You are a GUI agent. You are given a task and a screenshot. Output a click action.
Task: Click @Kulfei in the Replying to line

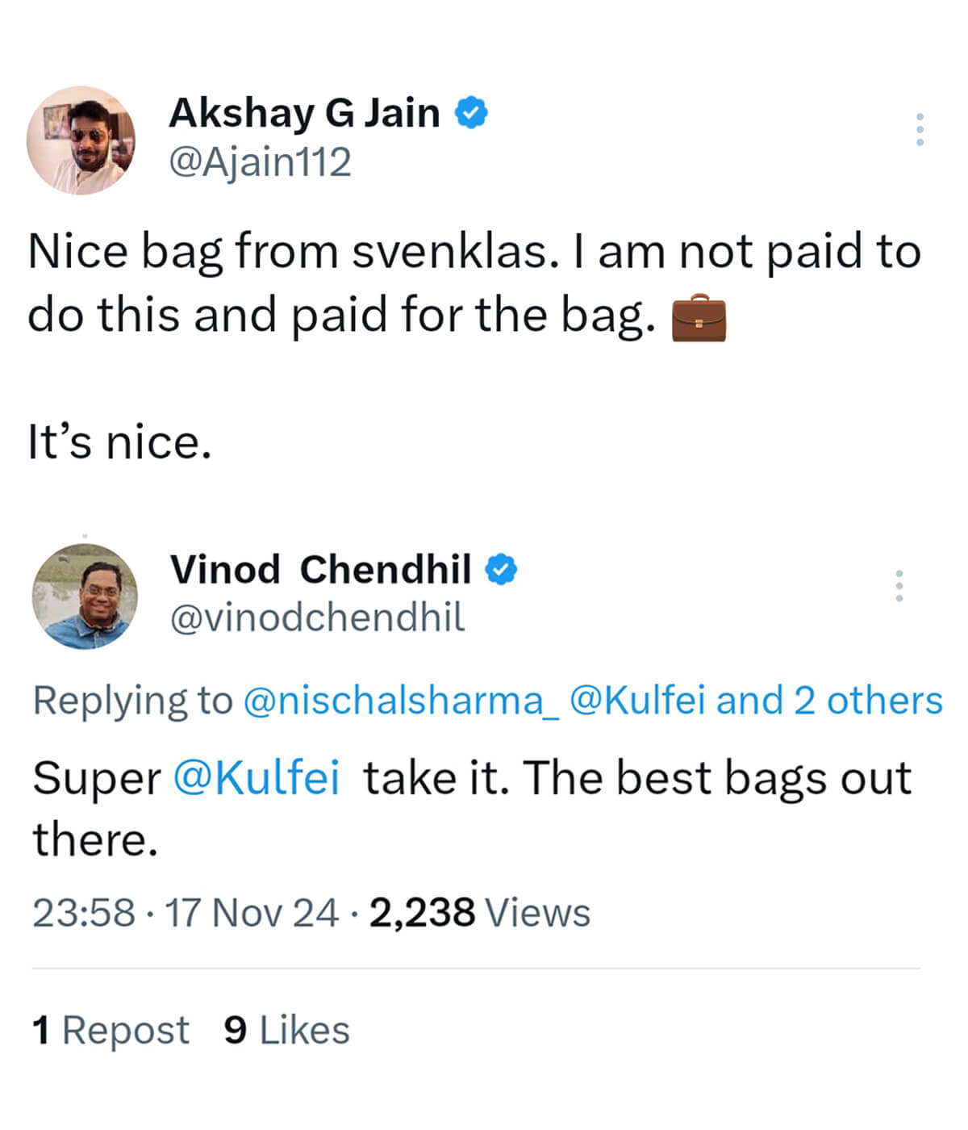point(637,701)
